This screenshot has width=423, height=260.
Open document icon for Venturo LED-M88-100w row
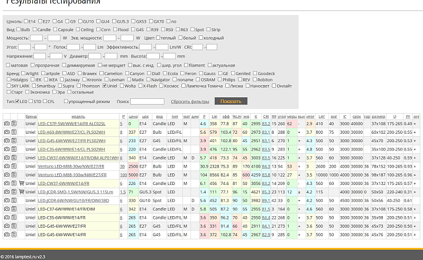pos(14,175)
